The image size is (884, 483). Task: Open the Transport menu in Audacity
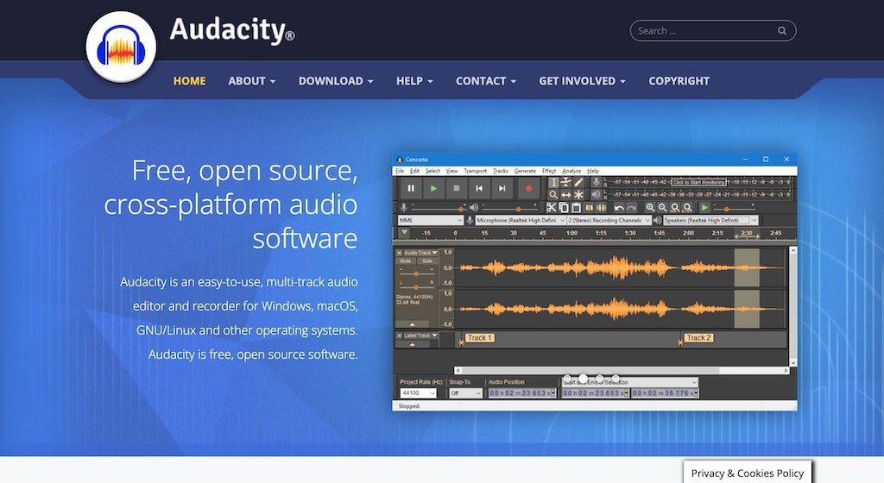[476, 171]
